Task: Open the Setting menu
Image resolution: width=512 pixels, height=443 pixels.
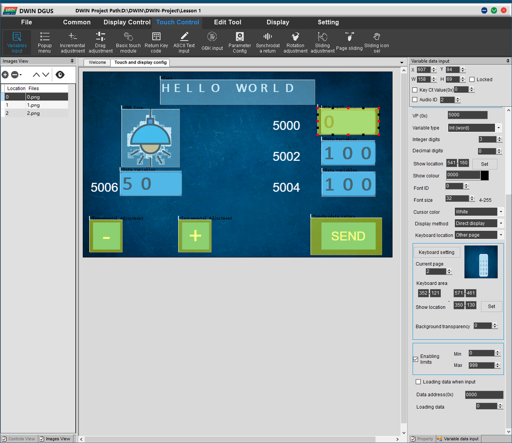Action: (328, 22)
